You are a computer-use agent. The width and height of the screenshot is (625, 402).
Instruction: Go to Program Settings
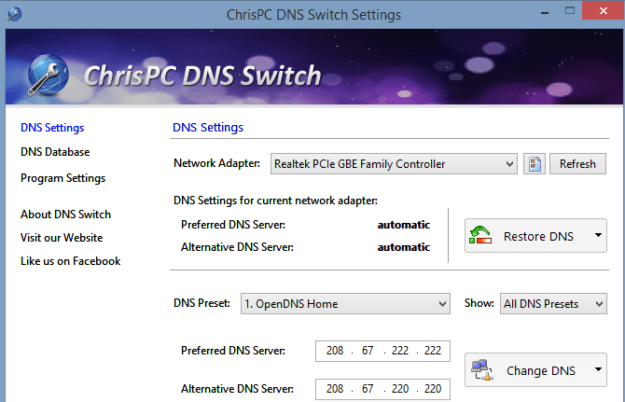pyautogui.click(x=63, y=178)
